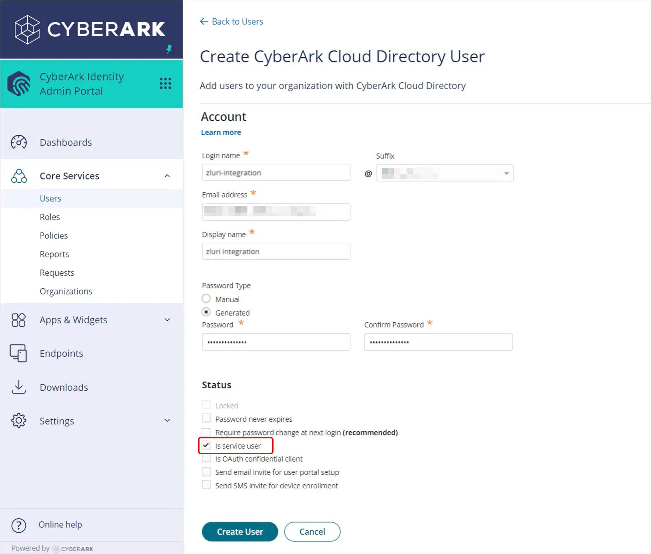Screen dimensions: 651x554
Task: Toggle the sidebar pin icon
Action: (169, 49)
